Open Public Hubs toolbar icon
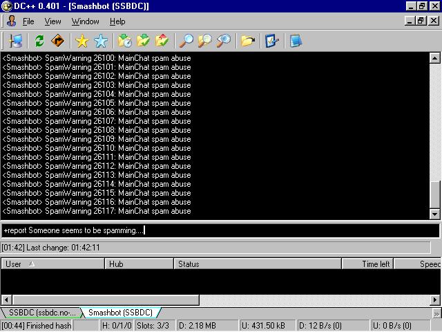The width and height of the screenshot is (442, 332). tap(15, 41)
